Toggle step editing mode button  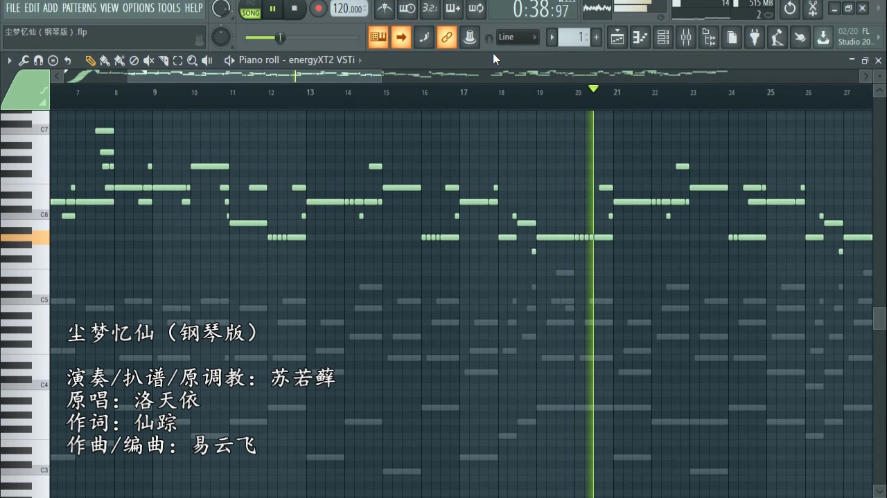pos(424,37)
